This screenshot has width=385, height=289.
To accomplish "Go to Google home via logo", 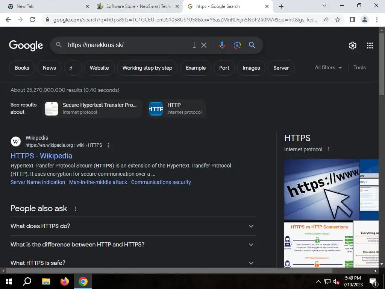I will (x=26, y=46).
